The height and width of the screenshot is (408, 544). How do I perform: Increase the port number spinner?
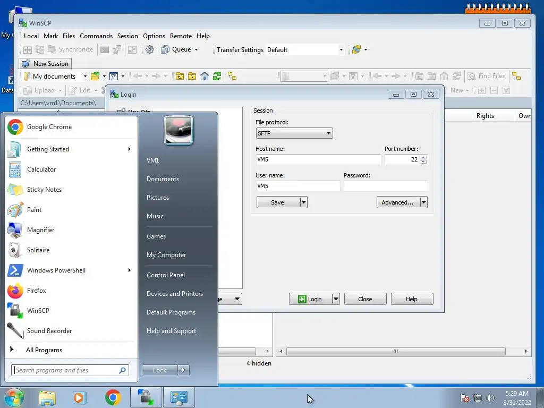coord(423,157)
